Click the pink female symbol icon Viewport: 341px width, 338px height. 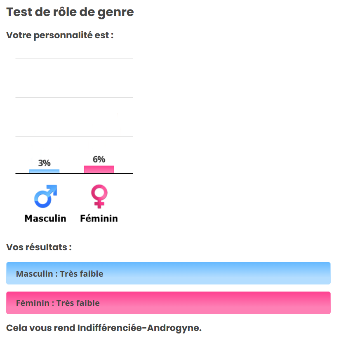99,196
